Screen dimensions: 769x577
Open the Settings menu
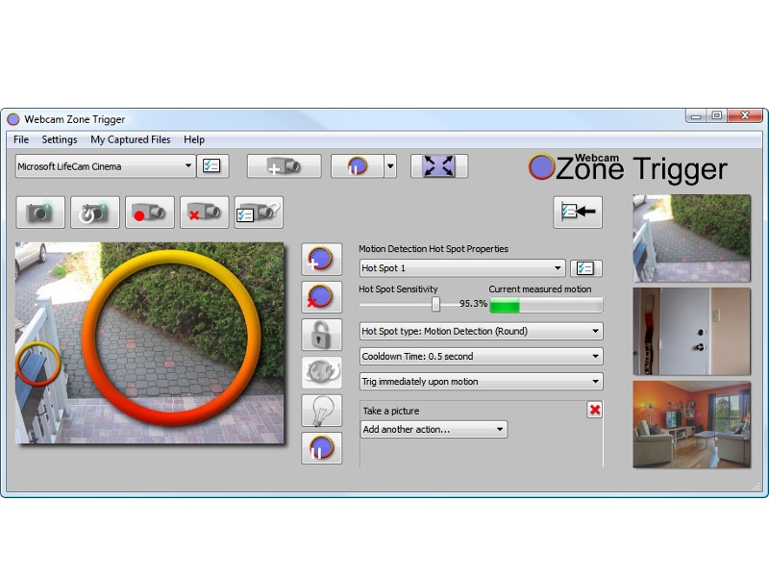(x=60, y=139)
